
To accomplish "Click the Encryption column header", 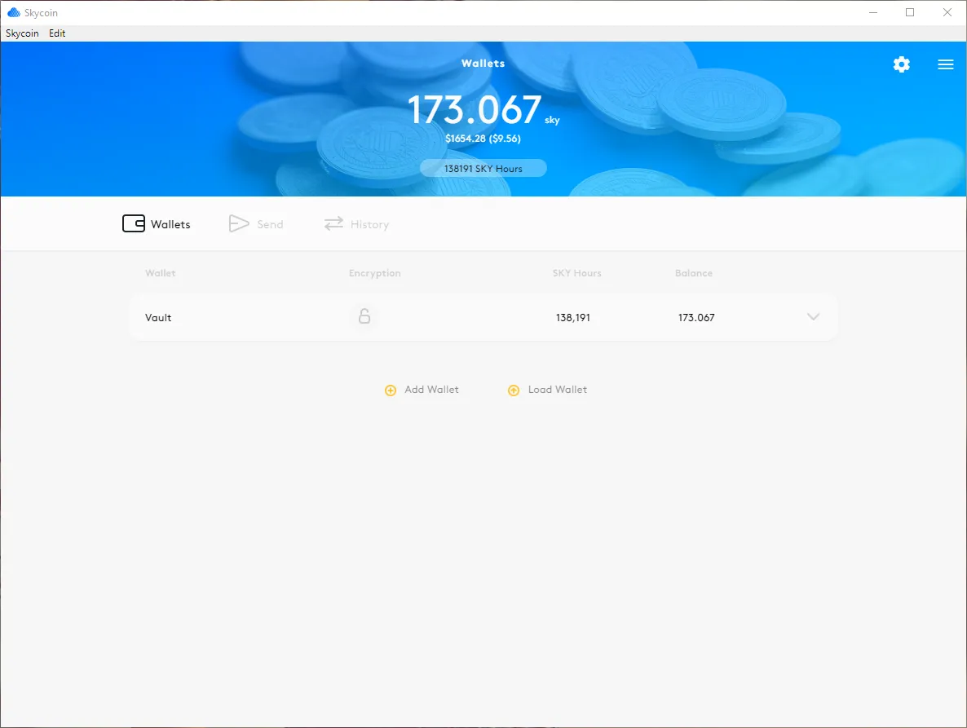I will point(375,273).
